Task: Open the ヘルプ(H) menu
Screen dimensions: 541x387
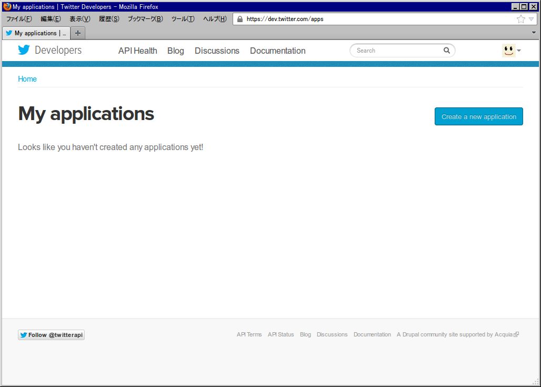Action: [x=215, y=19]
